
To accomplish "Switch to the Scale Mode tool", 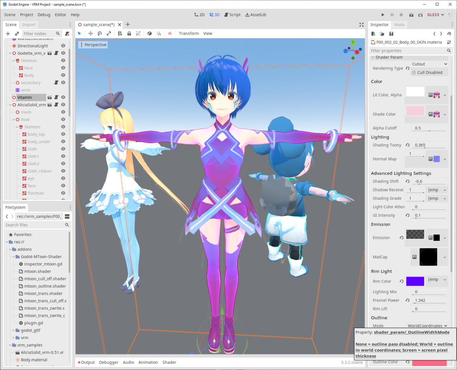I will [x=109, y=34].
